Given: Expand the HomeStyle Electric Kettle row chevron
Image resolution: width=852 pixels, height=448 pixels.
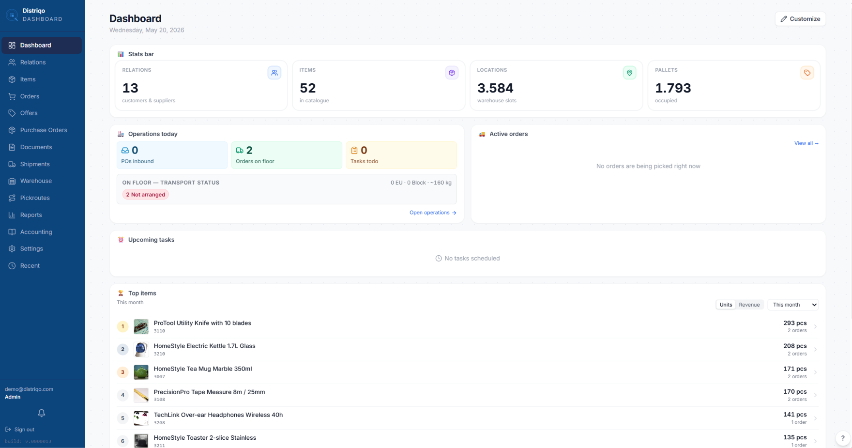Looking at the screenshot, I should pos(816,350).
